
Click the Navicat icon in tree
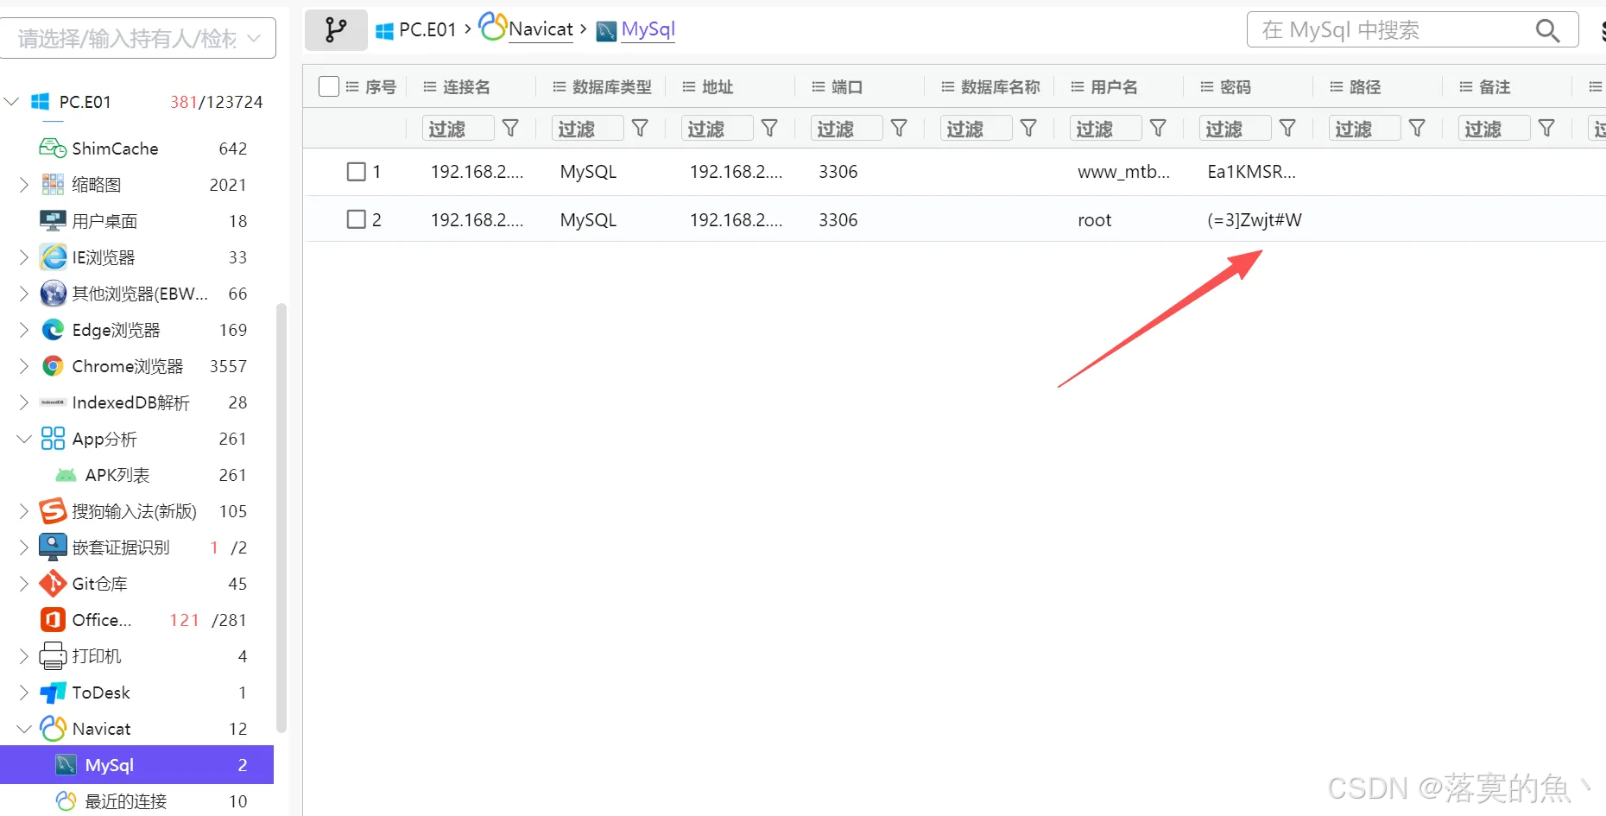[x=53, y=729]
